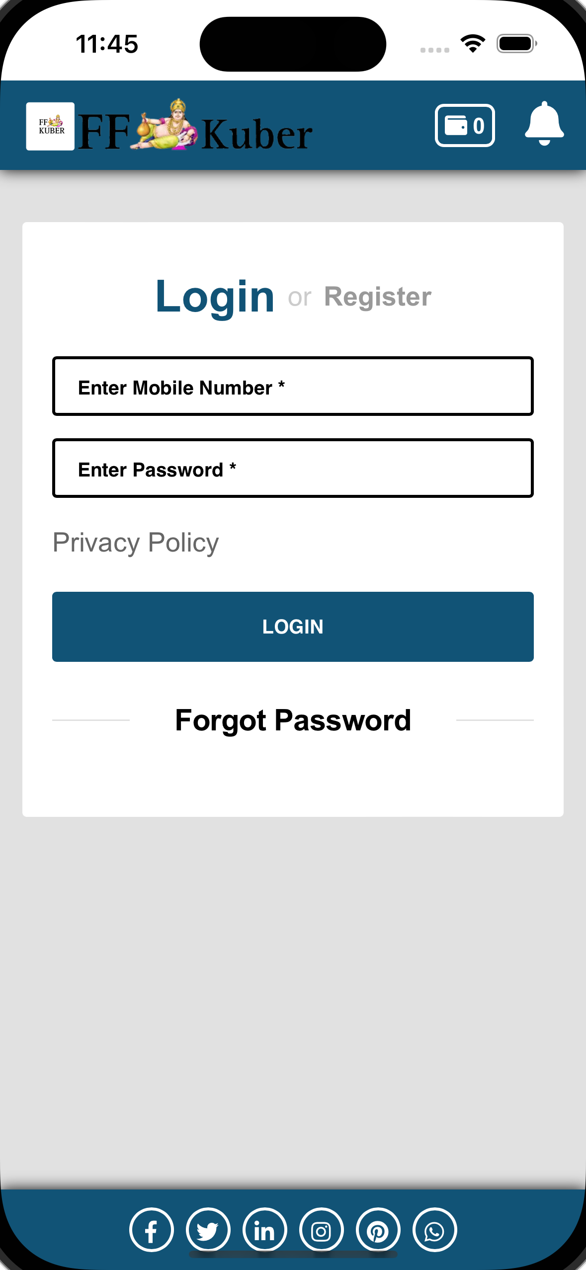Click the small FF Kuber square logo
586x1270 pixels.
pyautogui.click(x=50, y=126)
